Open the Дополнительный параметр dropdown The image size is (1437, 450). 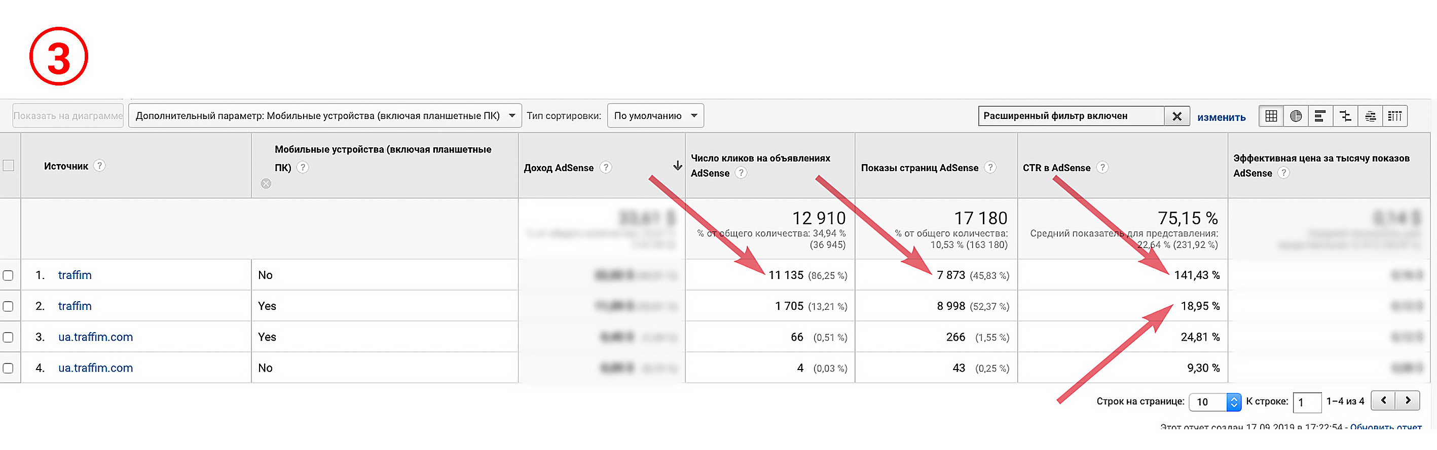click(x=325, y=116)
